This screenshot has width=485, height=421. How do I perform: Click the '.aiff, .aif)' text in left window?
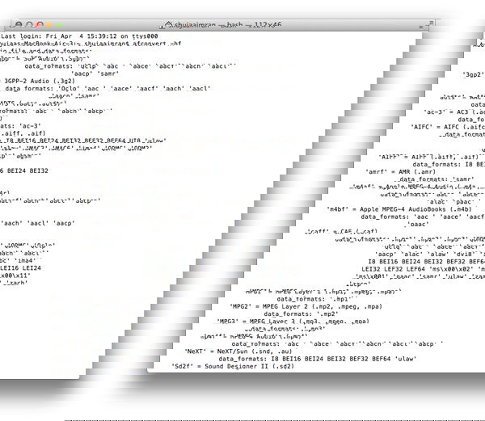click(x=23, y=133)
